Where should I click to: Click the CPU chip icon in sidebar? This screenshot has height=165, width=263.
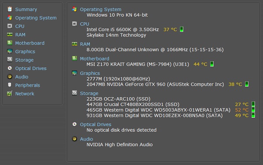click(10, 26)
